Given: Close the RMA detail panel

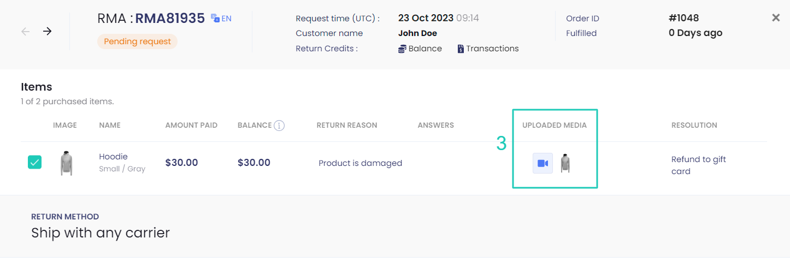Looking at the screenshot, I should click(x=776, y=18).
